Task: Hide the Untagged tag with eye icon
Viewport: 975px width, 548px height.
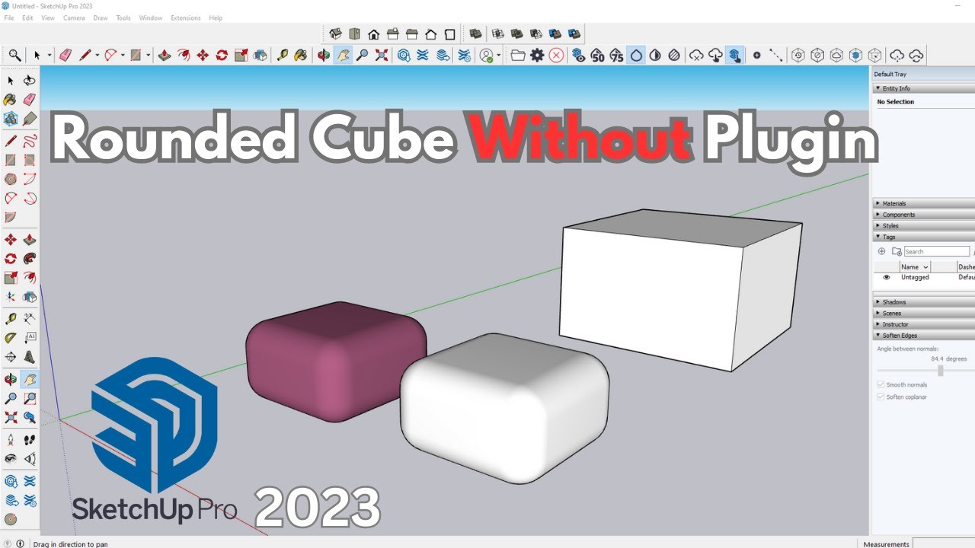Action: coord(886,278)
